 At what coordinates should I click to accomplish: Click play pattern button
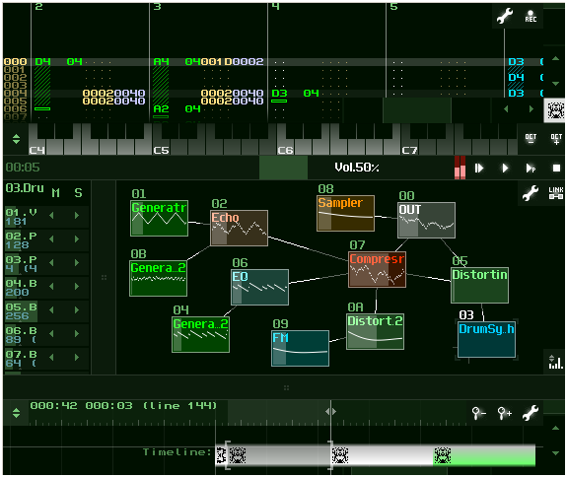[x=531, y=168]
